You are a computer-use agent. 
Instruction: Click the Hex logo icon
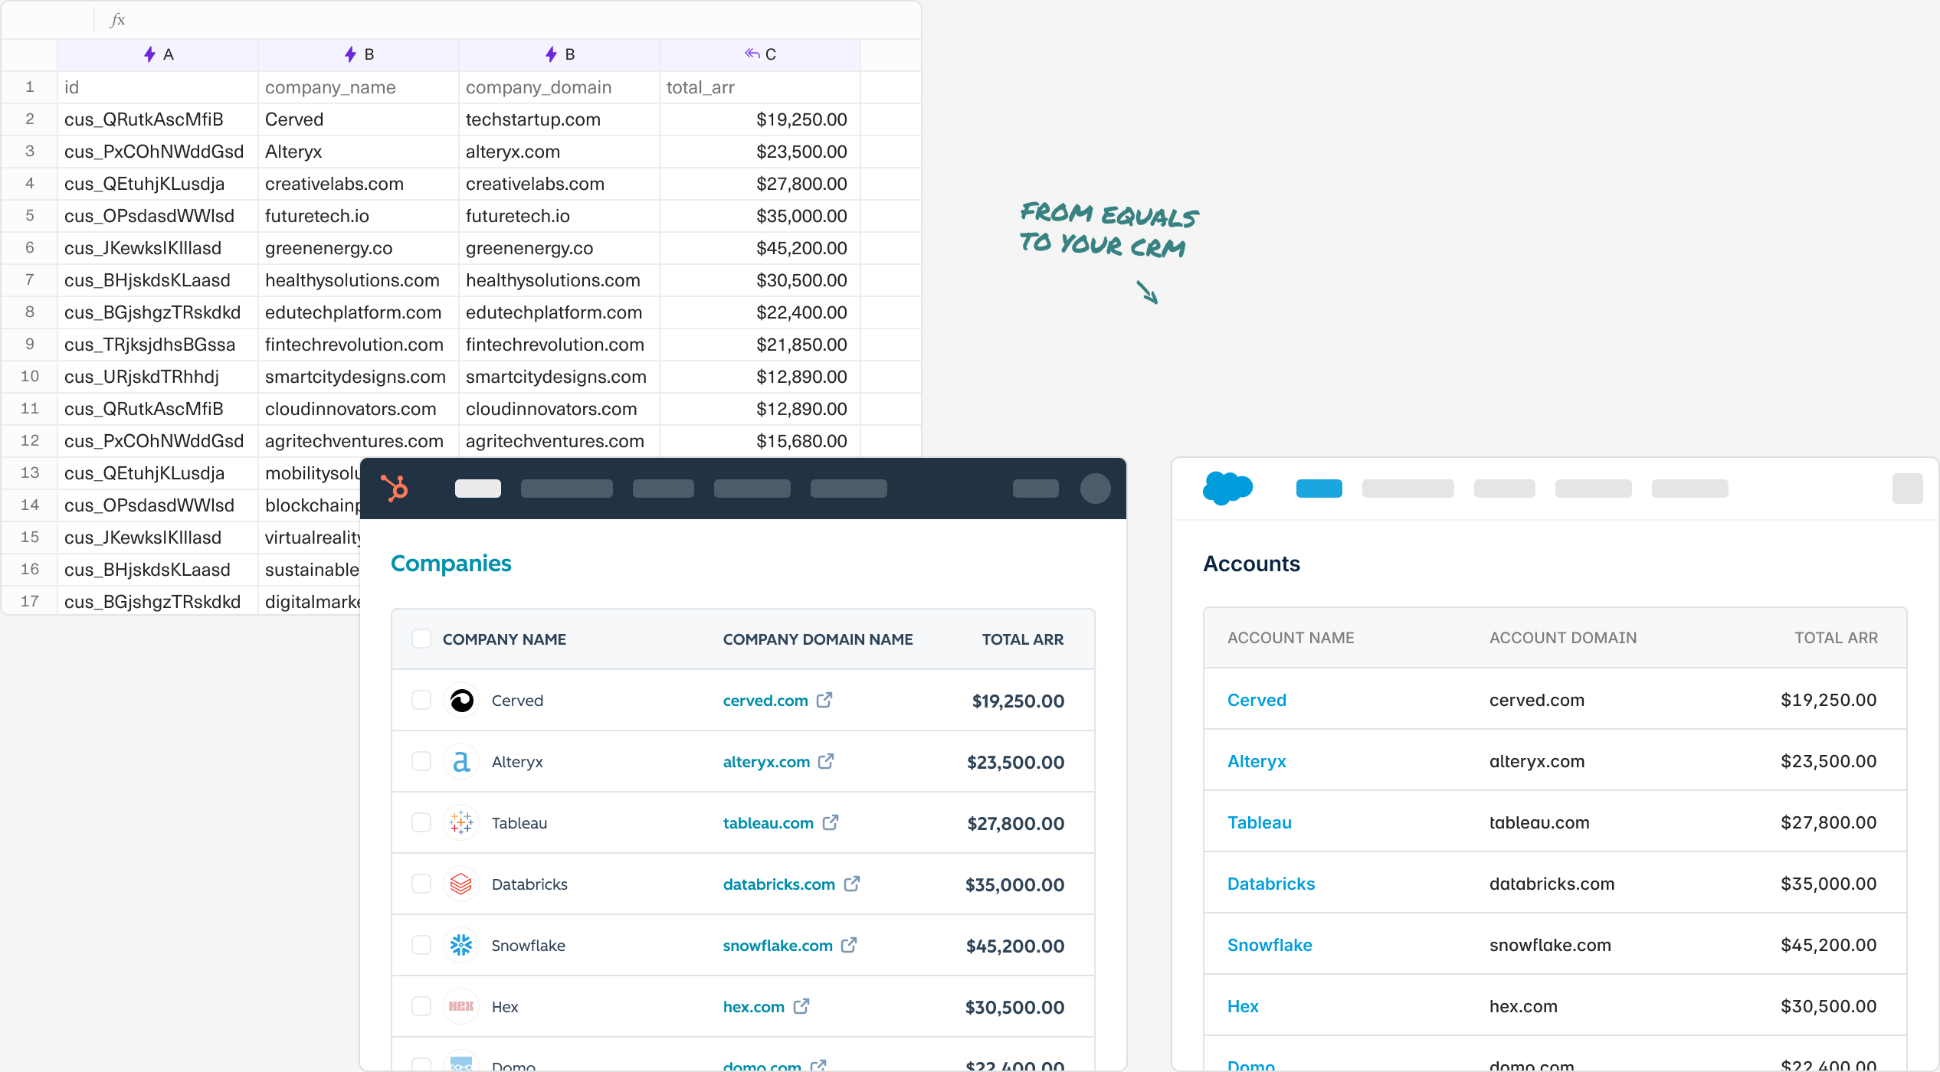point(461,1006)
